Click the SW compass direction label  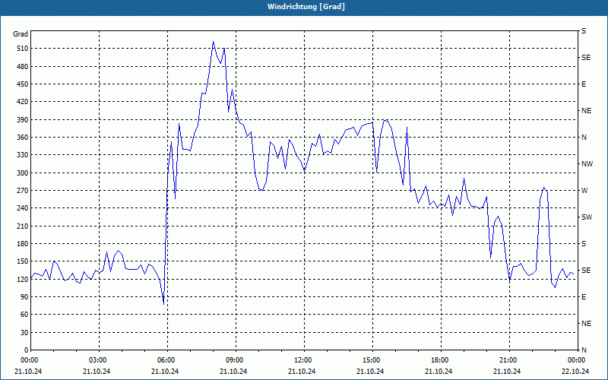(x=587, y=217)
